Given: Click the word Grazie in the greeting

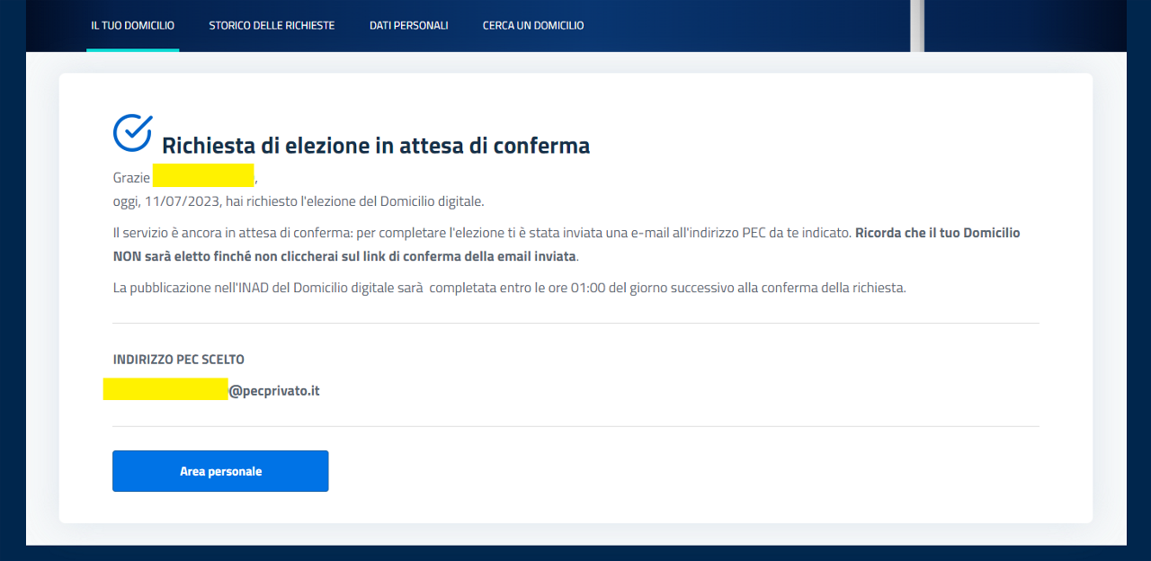Looking at the screenshot, I should click(x=131, y=178).
